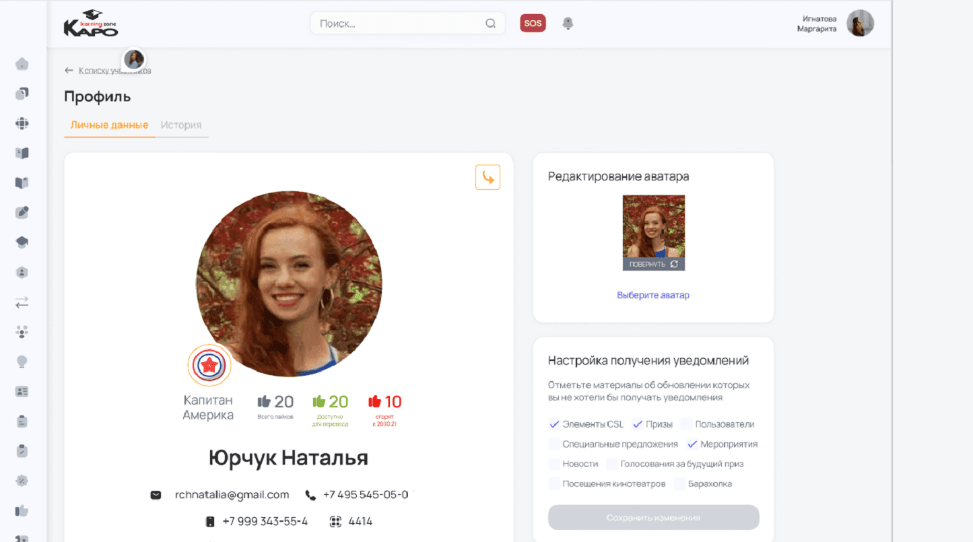Click the home icon in the sidebar
Image resolution: width=973 pixels, height=542 pixels.
pos(22,65)
